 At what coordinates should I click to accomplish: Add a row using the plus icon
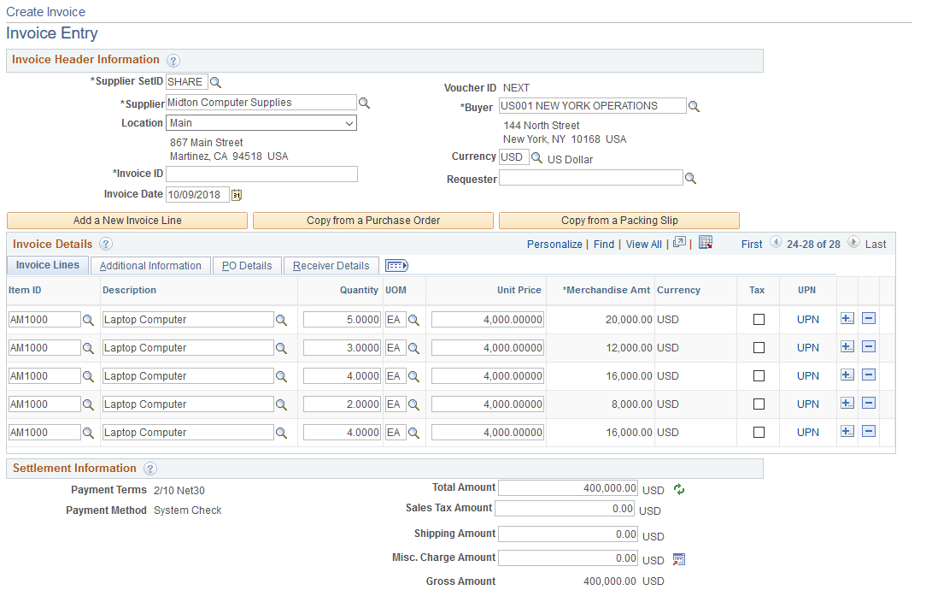[847, 318]
